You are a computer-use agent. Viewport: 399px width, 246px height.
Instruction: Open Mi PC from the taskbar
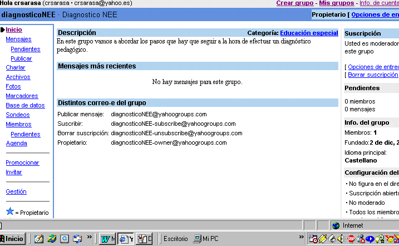click(206, 239)
